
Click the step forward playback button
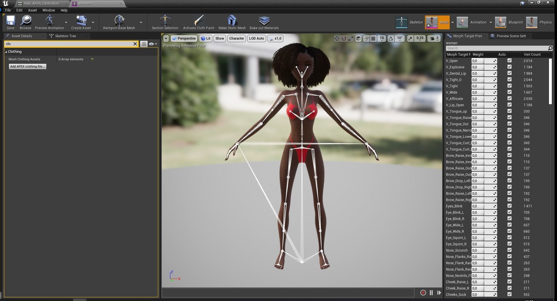[x=439, y=293]
